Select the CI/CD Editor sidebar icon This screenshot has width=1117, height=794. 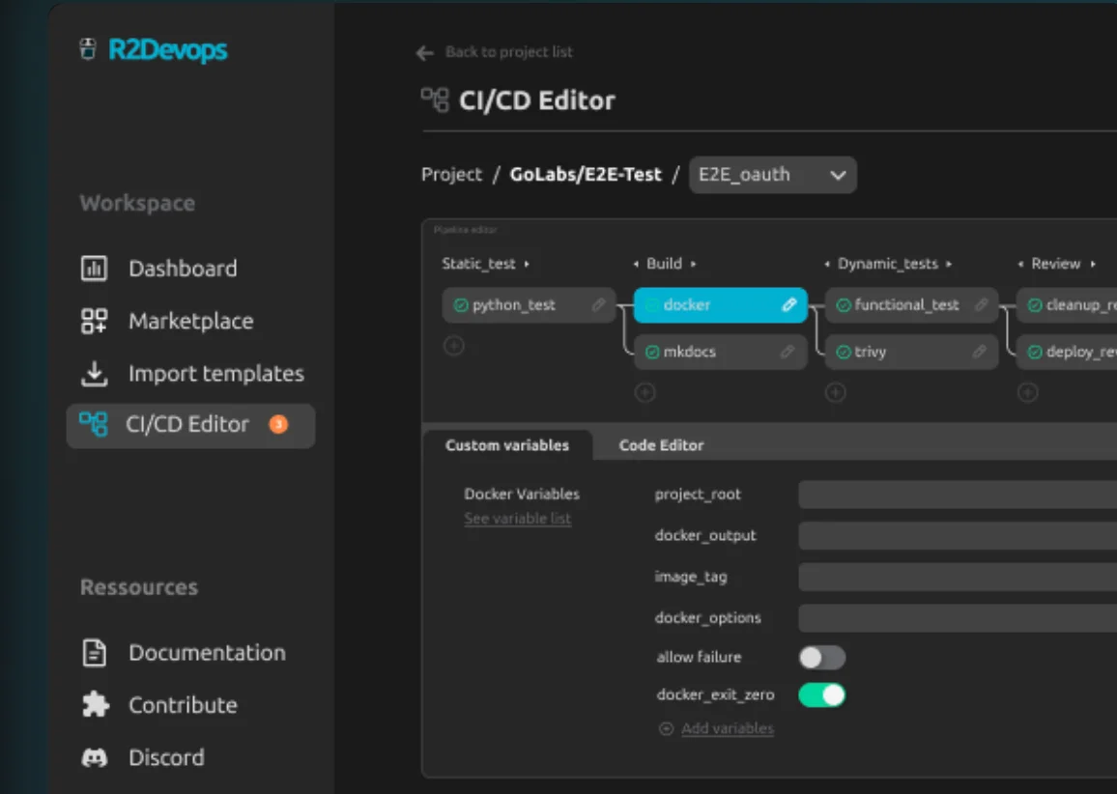tap(93, 425)
